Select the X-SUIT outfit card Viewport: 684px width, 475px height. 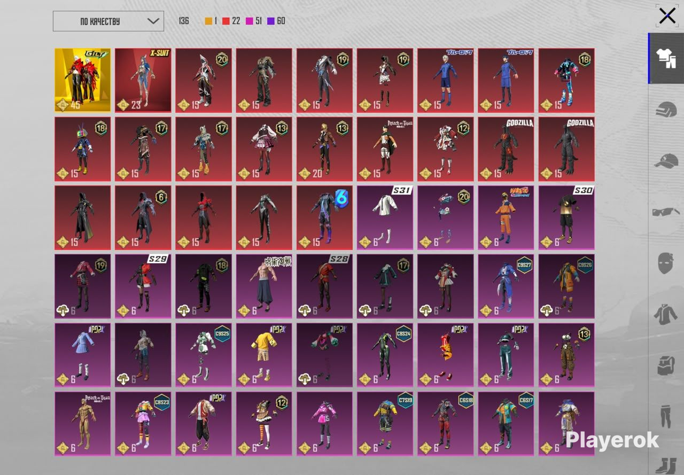[x=143, y=80]
